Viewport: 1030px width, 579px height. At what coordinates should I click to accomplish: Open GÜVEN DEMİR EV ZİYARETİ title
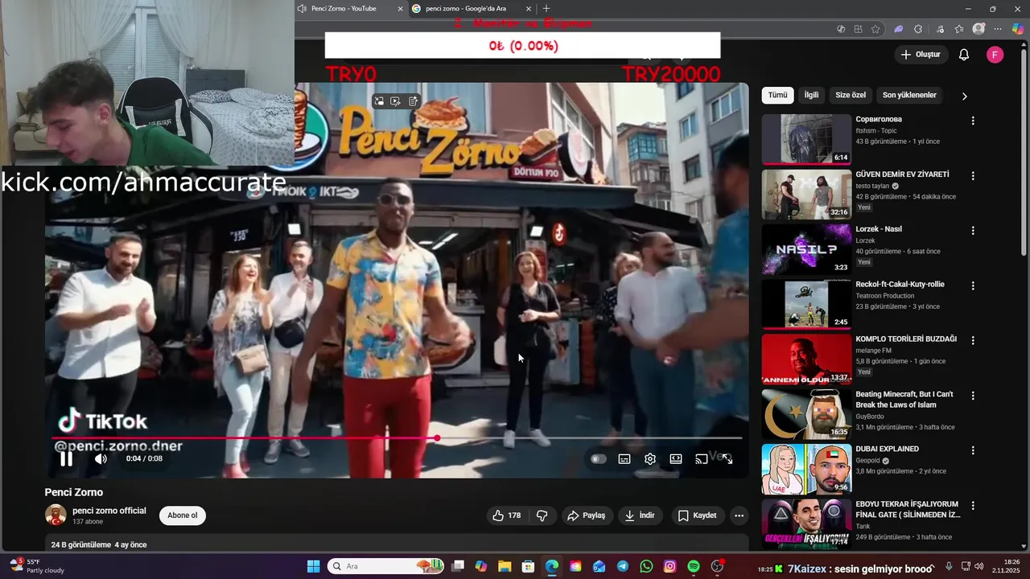coord(902,175)
